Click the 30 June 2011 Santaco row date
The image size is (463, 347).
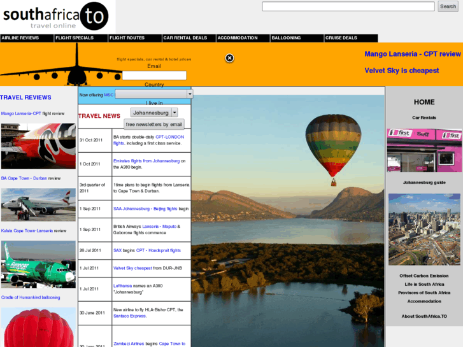(x=95, y=313)
